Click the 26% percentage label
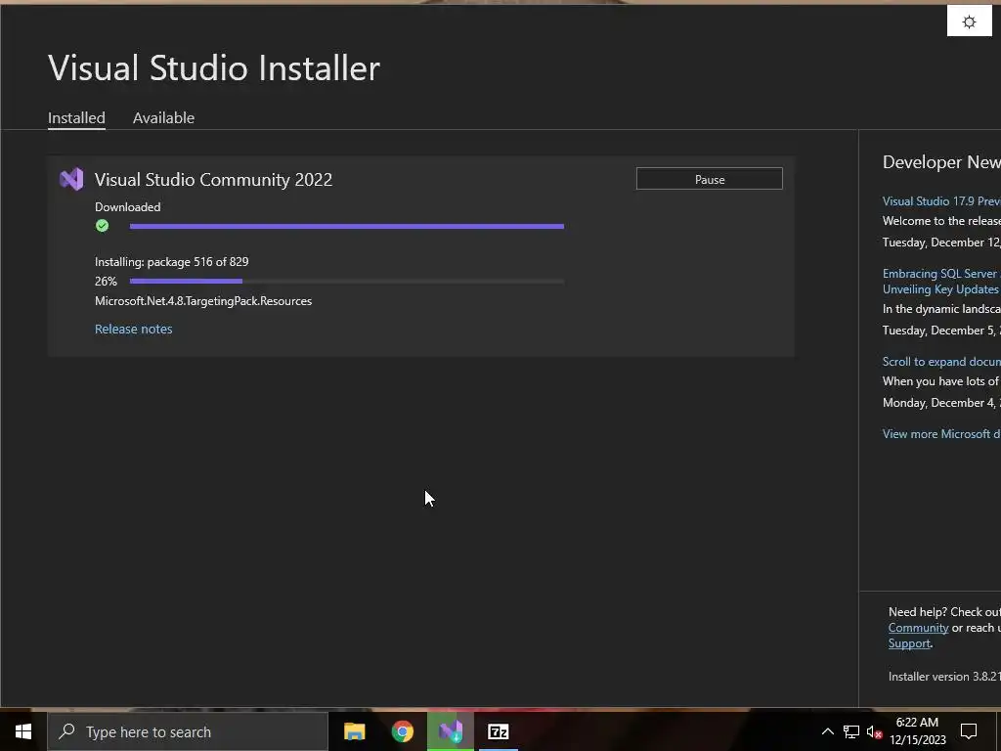Image resolution: width=1001 pixels, height=751 pixels. [106, 281]
